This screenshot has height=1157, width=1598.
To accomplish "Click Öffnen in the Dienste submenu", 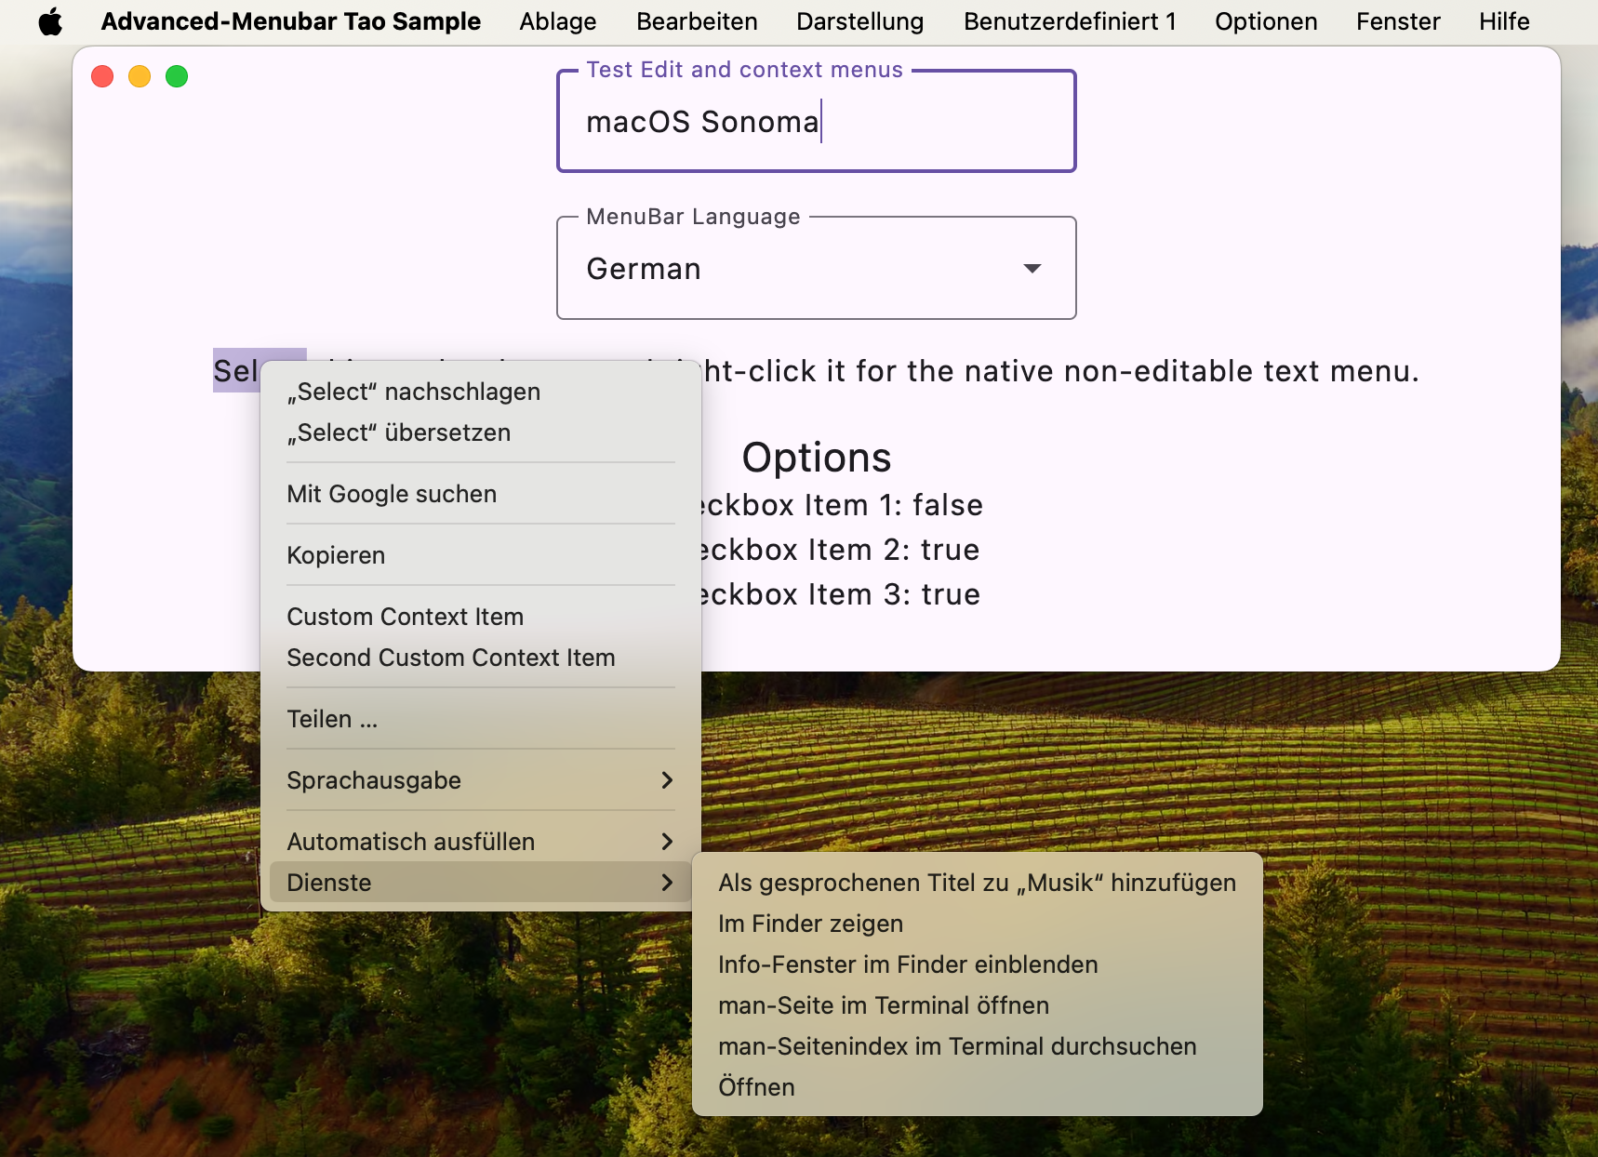I will point(978,1087).
